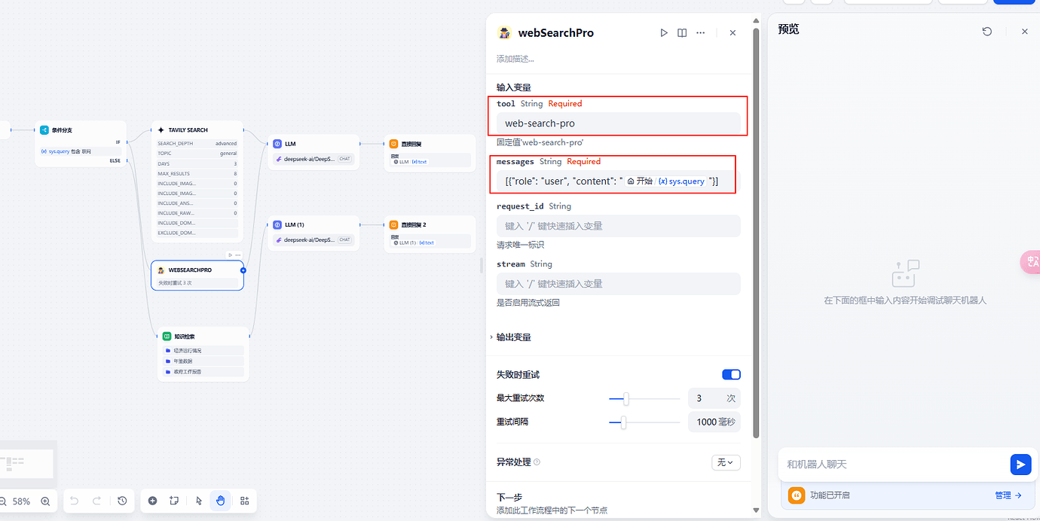The width and height of the screenshot is (1040, 521).
Task: Click the SEARCH_DEPTH advanced row in Tavily node
Action: [197, 143]
